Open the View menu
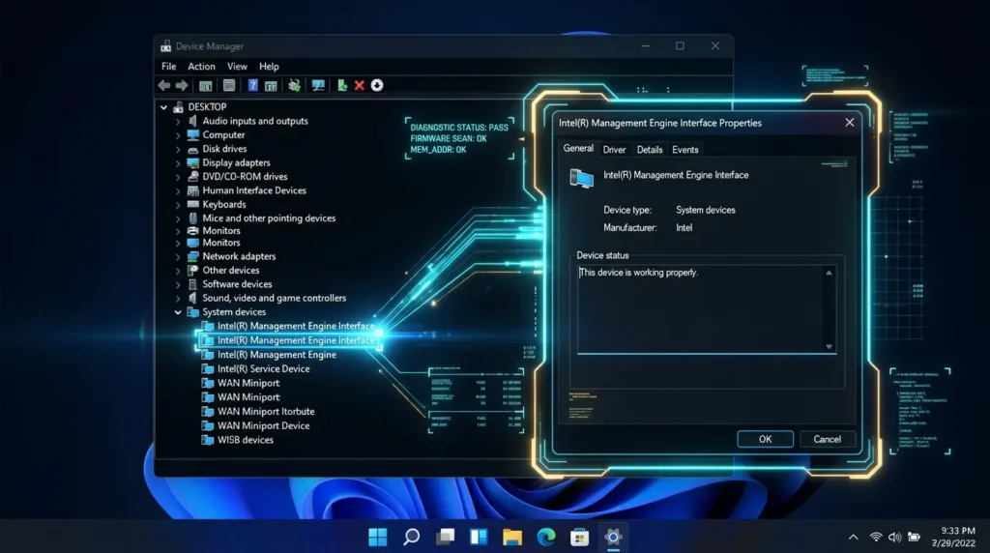 coord(238,67)
